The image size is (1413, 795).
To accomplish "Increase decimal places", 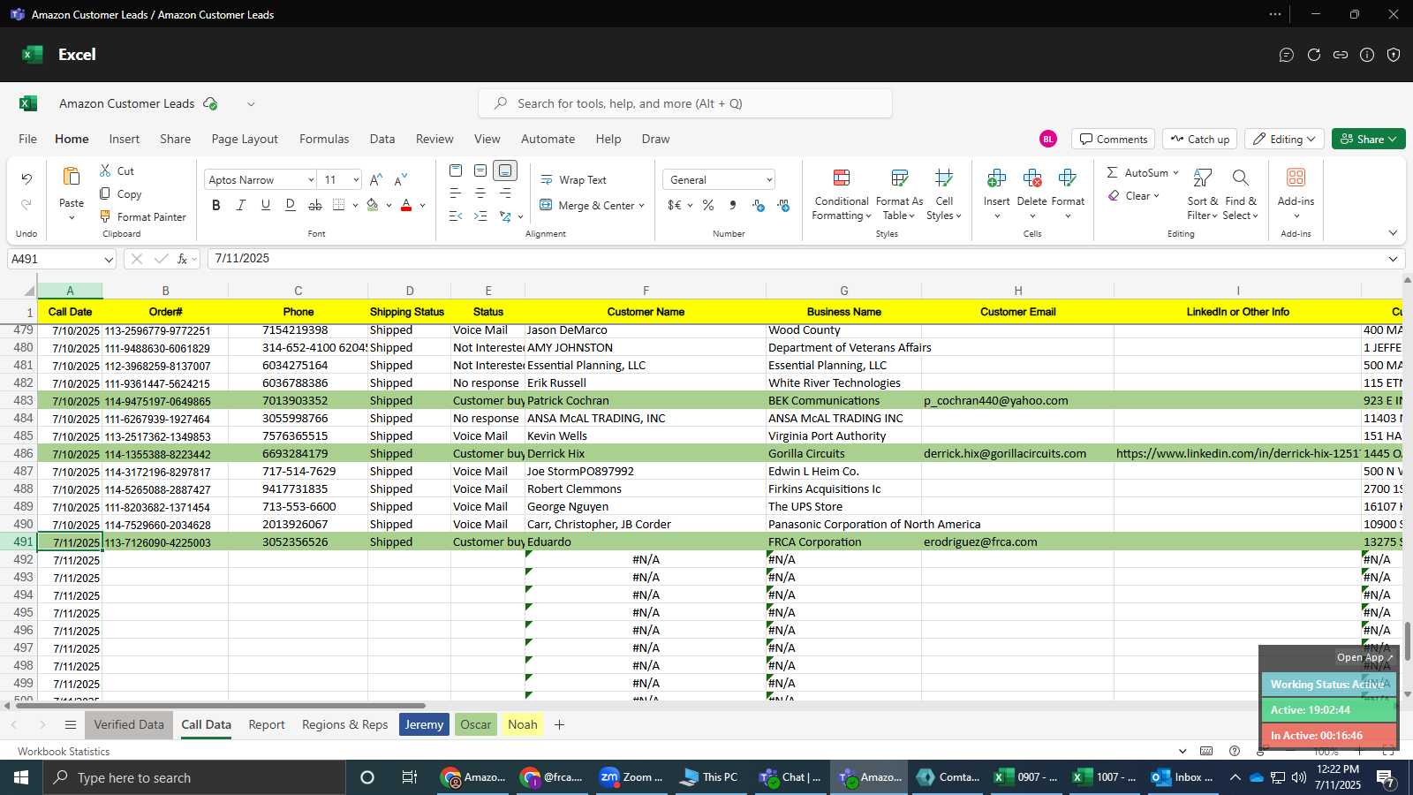I will 759,205.
